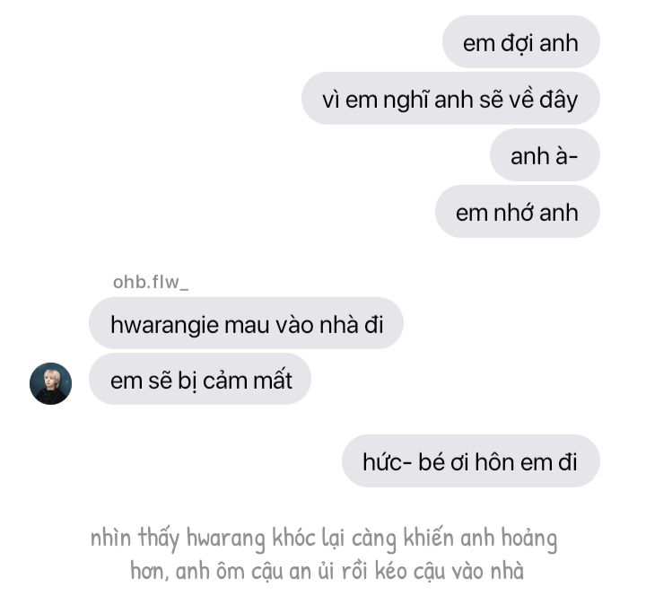
Task: Tap the ohb.flw_ username label
Action: click(151, 282)
